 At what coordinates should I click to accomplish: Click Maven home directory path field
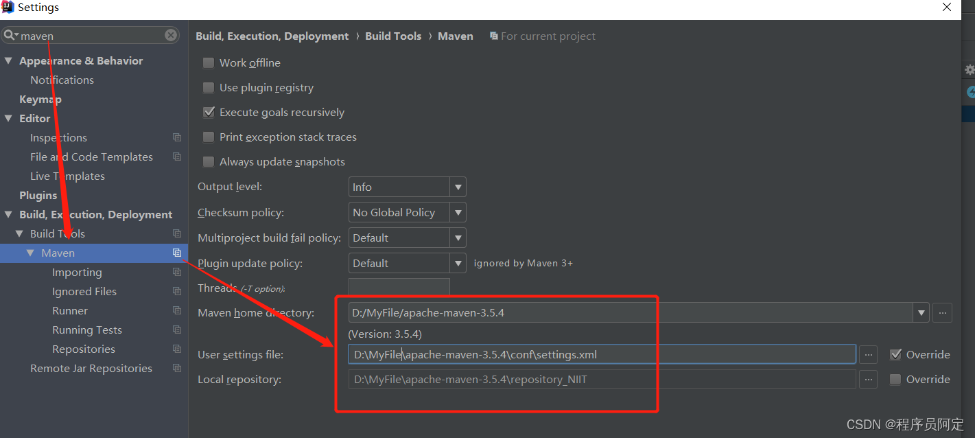point(631,312)
